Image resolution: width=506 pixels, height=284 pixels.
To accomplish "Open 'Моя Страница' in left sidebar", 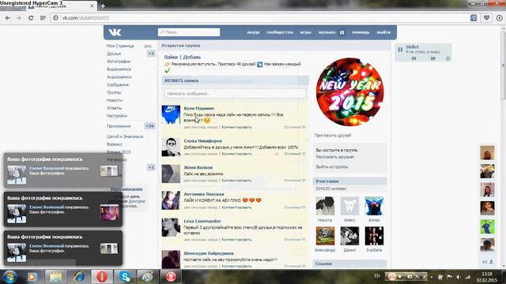I will coord(120,46).
